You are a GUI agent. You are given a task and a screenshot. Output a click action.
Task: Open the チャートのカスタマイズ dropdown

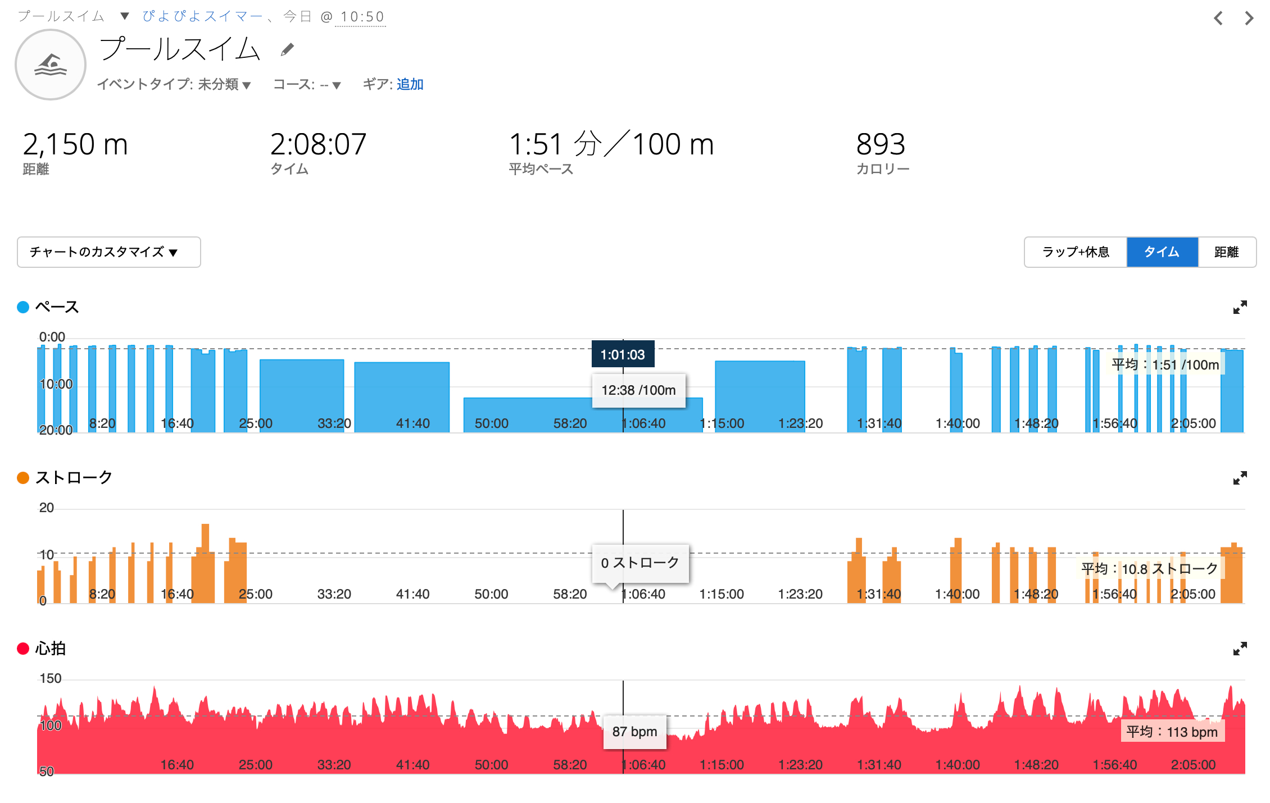click(109, 252)
